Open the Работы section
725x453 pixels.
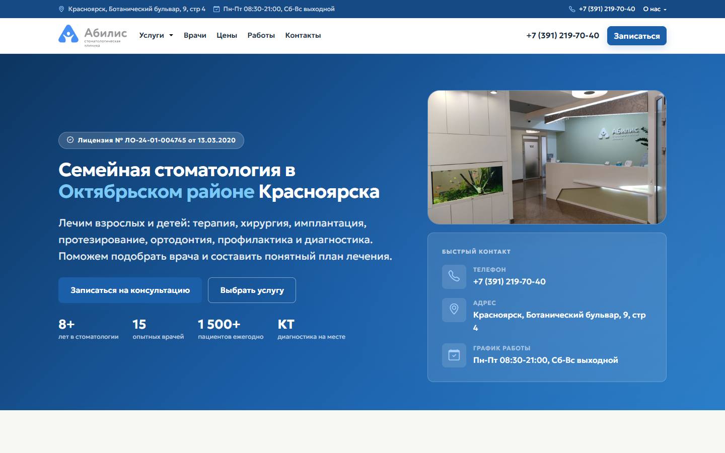261,35
